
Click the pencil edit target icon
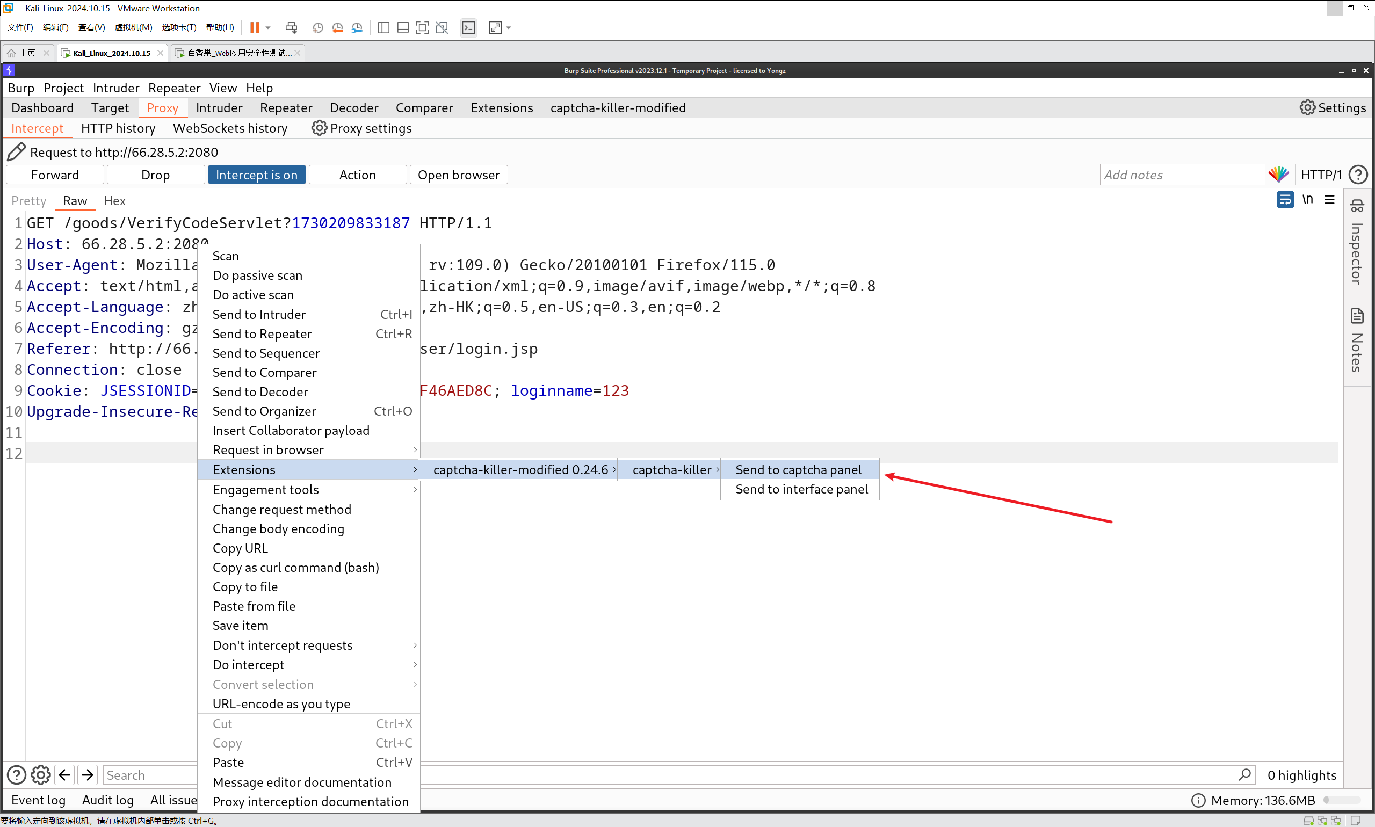pos(16,152)
